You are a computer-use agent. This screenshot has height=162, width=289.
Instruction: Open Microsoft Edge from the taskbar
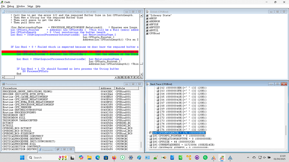point(98,157)
